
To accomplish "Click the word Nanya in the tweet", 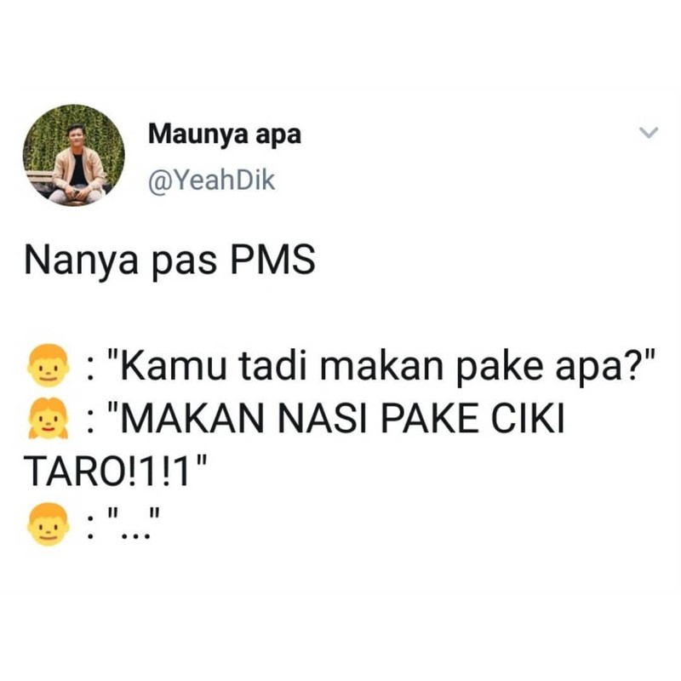I will [81, 261].
